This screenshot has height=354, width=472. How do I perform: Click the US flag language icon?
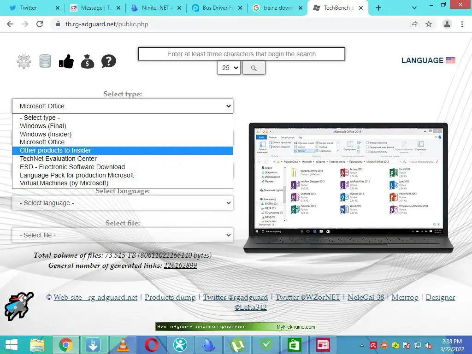pos(450,60)
